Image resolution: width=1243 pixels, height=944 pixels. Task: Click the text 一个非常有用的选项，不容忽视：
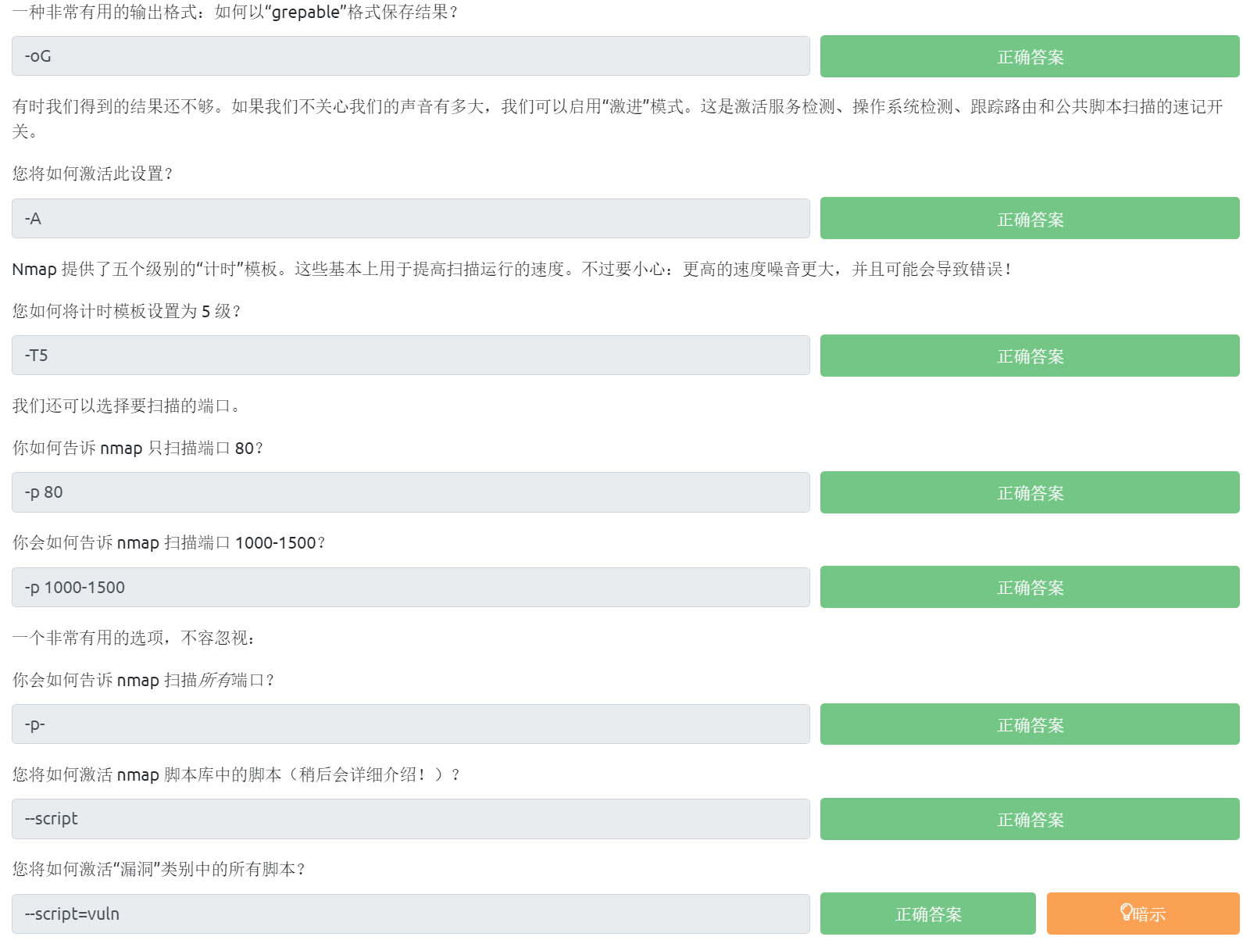pos(134,638)
